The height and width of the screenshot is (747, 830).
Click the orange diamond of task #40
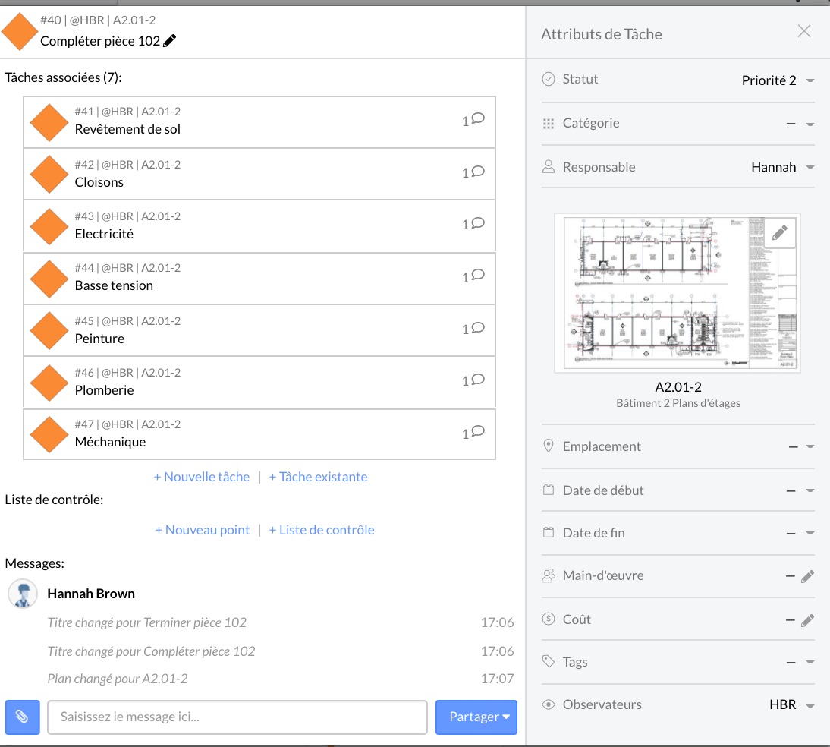pos(20,31)
